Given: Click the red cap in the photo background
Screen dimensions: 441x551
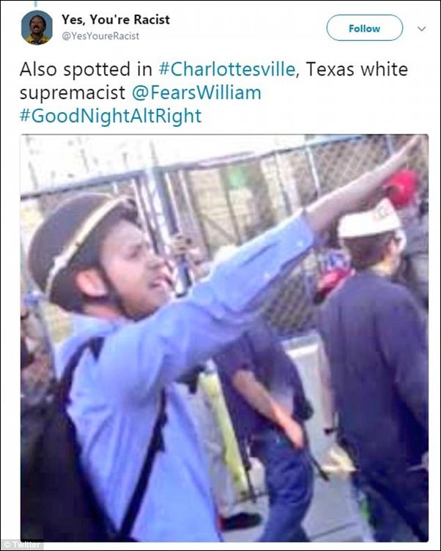Looking at the screenshot, I should [401, 187].
